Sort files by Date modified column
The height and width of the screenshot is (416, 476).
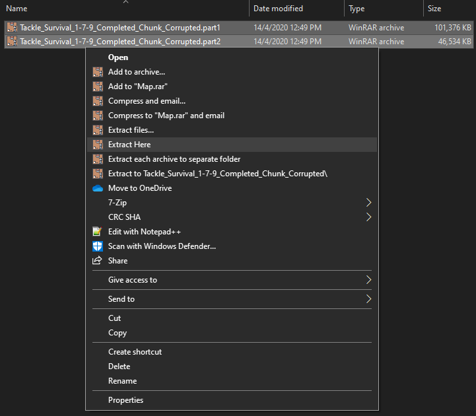(x=278, y=9)
